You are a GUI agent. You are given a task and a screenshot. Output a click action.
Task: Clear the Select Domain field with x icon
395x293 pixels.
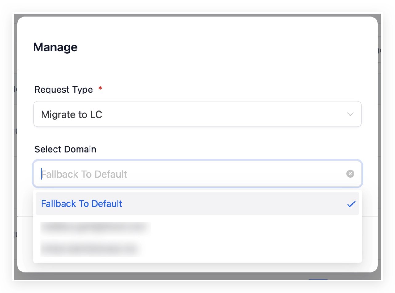[x=350, y=174]
